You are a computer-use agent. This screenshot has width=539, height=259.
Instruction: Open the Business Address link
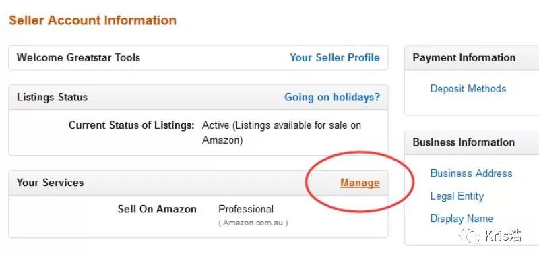(x=471, y=173)
